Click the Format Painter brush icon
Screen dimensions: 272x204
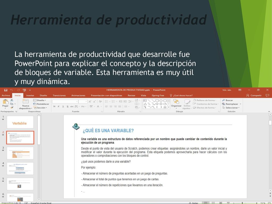(12, 108)
